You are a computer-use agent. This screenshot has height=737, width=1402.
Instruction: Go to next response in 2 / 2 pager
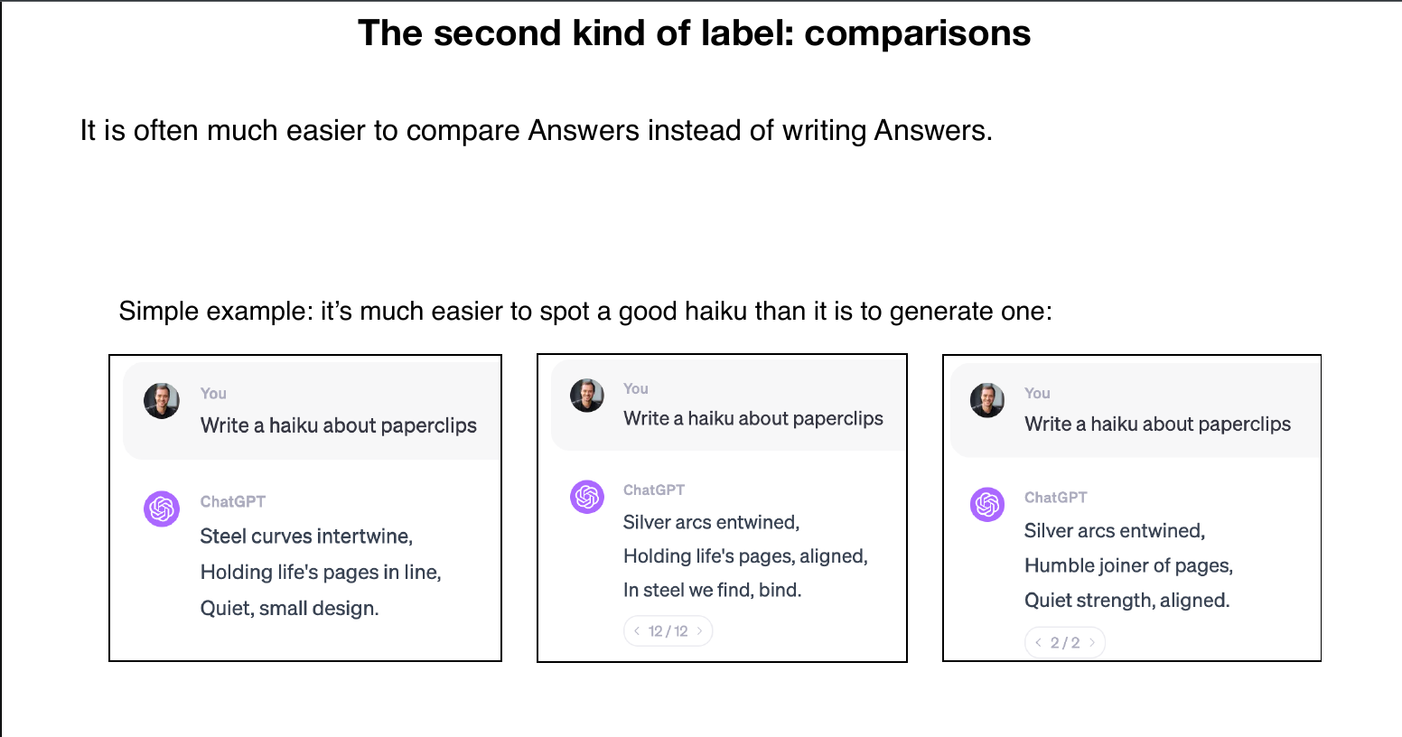coord(1092,643)
